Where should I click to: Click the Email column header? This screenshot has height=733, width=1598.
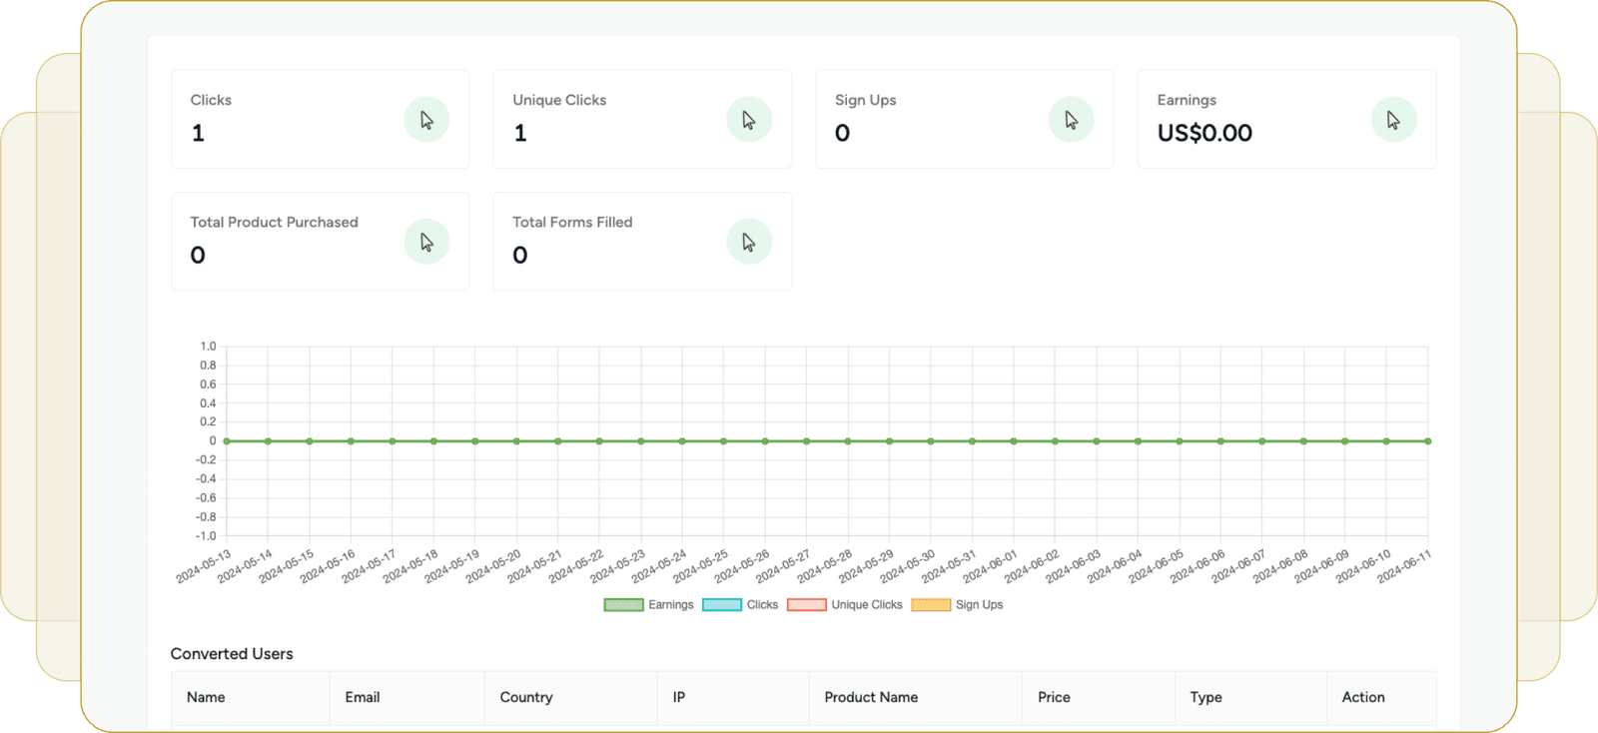(363, 697)
